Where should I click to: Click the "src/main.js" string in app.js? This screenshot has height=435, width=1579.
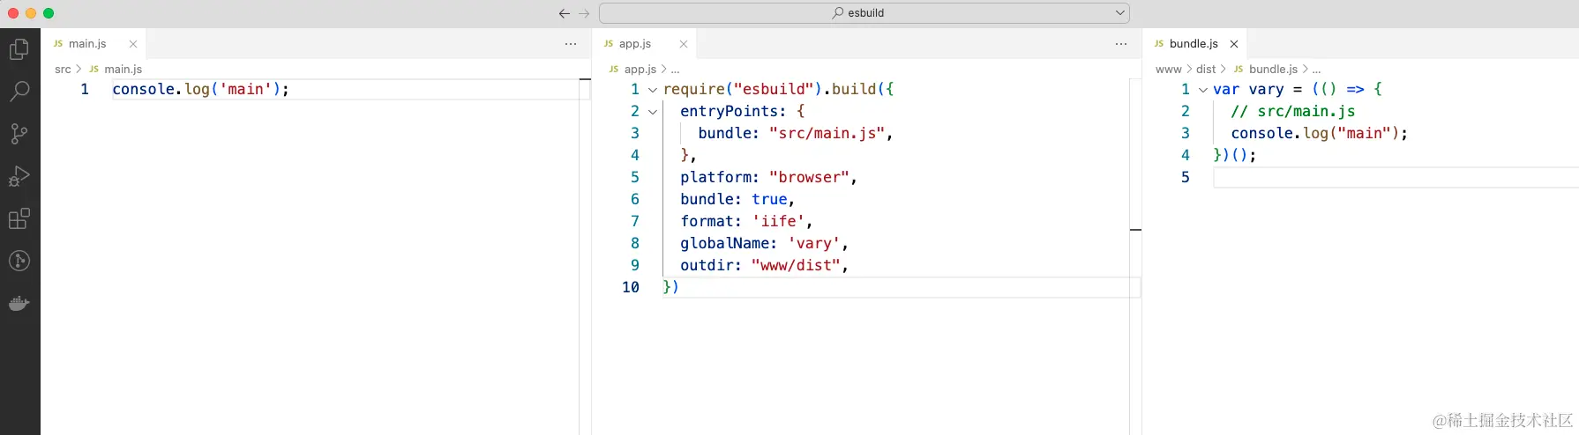(x=827, y=133)
